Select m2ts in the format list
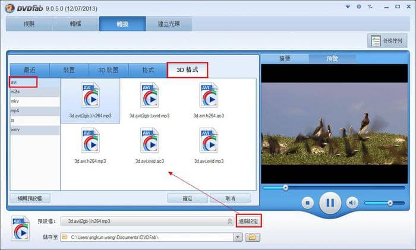Viewport: 416px width, 250px height. pyautogui.click(x=35, y=91)
